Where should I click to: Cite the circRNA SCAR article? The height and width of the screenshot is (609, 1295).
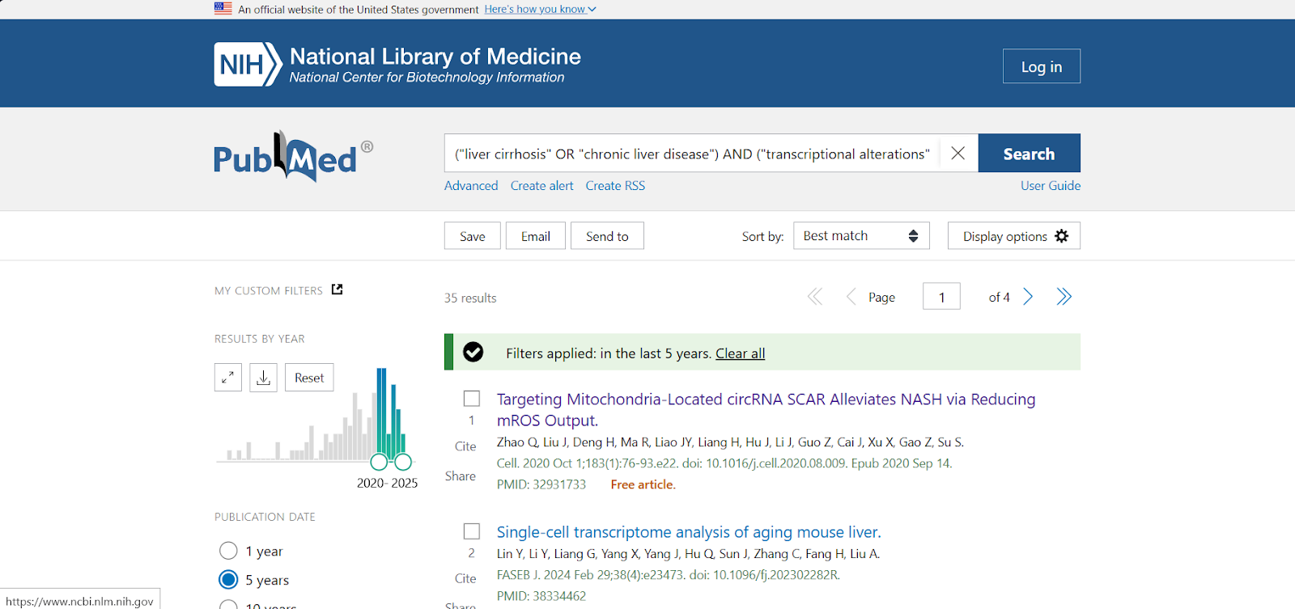[465, 446]
